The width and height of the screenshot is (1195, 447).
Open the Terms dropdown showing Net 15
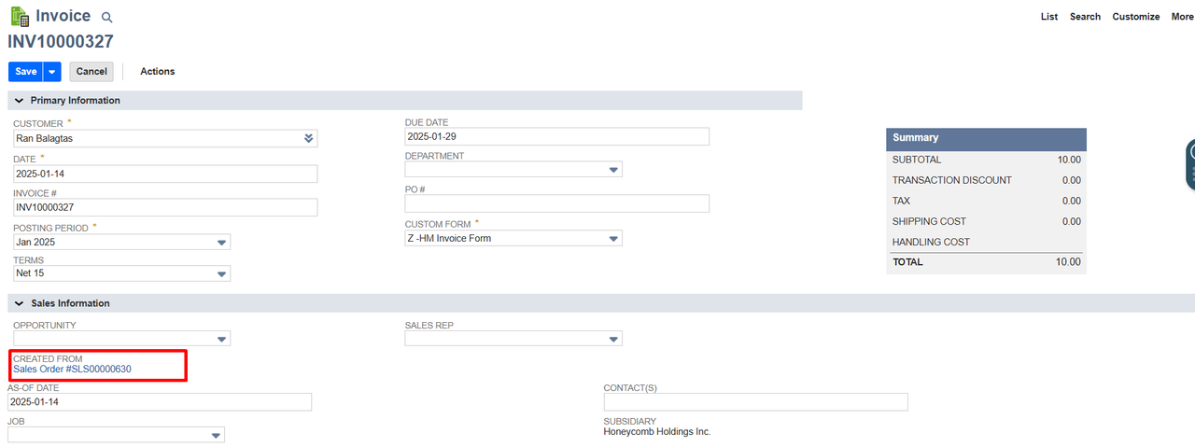(121, 273)
